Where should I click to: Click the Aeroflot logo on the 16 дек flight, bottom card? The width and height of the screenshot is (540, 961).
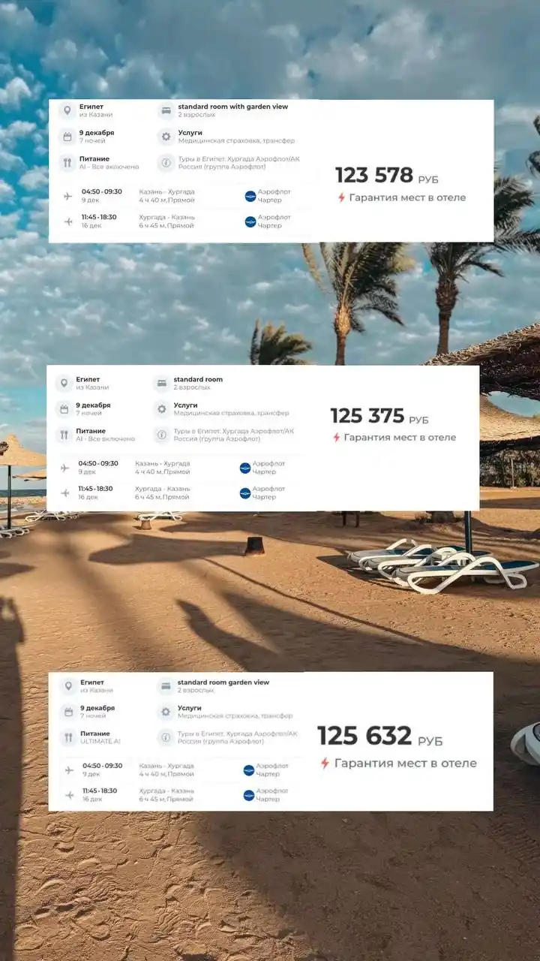pos(248,795)
